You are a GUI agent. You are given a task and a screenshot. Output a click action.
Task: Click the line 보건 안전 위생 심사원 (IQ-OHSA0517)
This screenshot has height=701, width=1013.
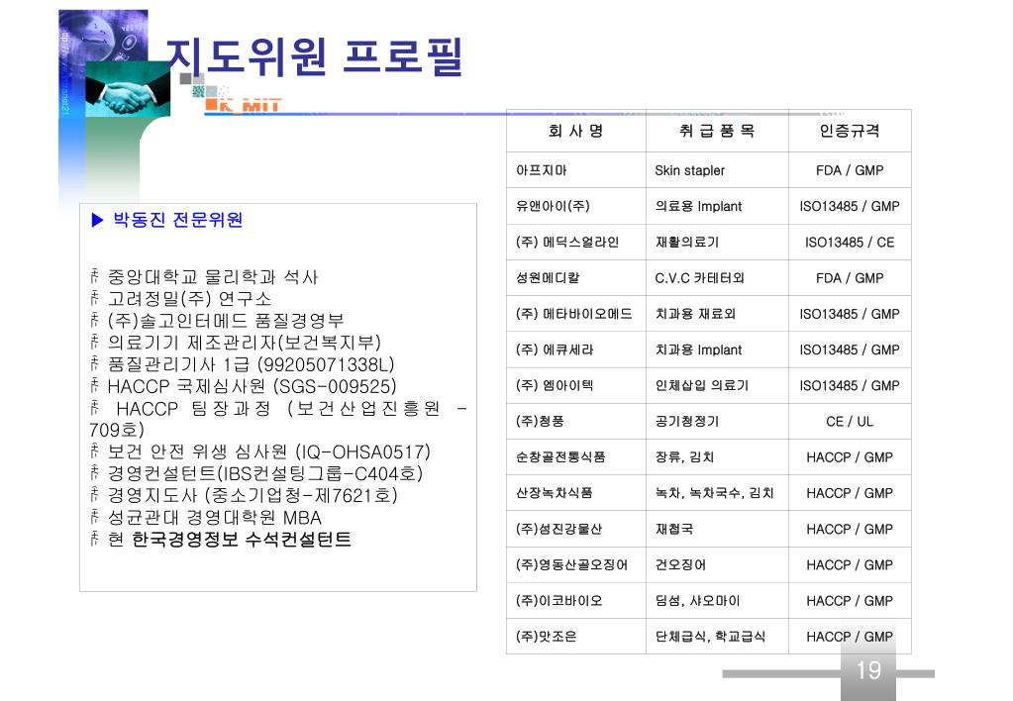click(268, 451)
